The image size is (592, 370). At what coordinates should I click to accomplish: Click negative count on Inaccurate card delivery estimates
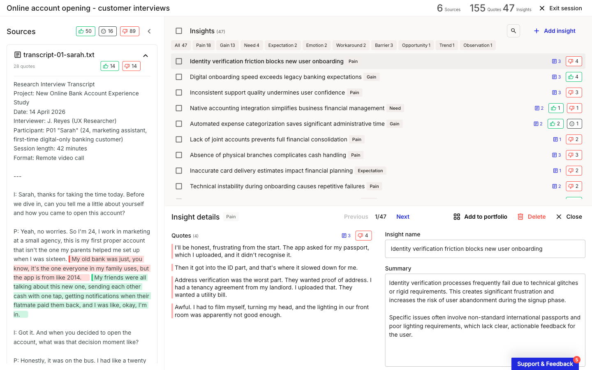[574, 171]
